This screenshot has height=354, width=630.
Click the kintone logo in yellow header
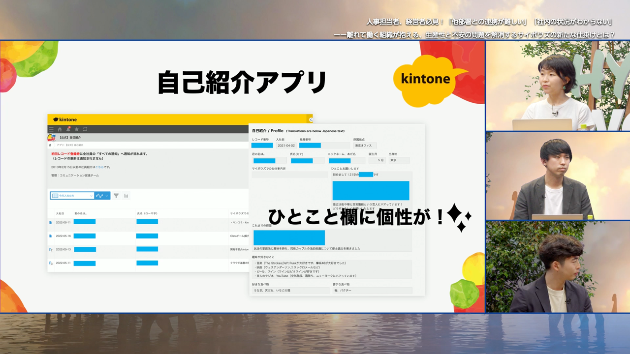pyautogui.click(x=65, y=119)
